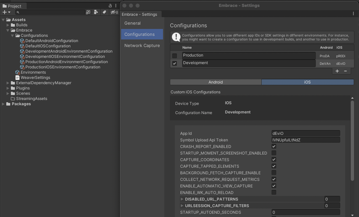Click the DevelopmentIOSEnvironmentConfiguration asset icon

click(22, 57)
